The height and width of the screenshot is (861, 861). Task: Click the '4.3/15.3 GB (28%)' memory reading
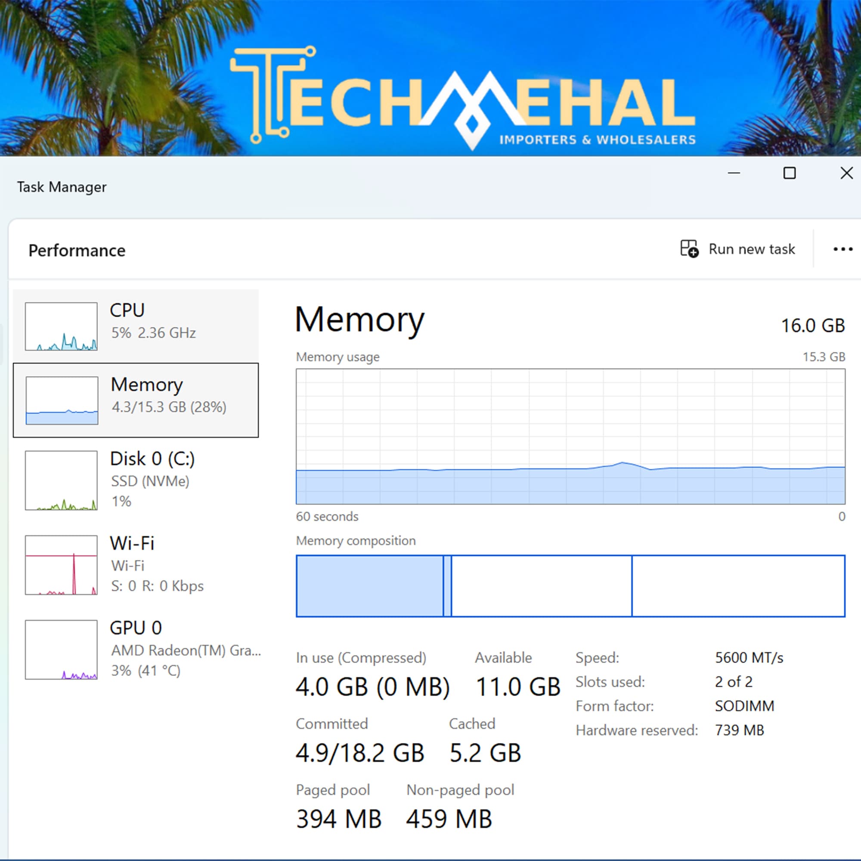pyautogui.click(x=169, y=407)
